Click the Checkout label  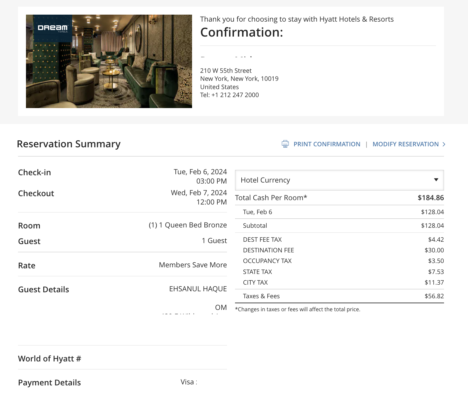tap(36, 194)
